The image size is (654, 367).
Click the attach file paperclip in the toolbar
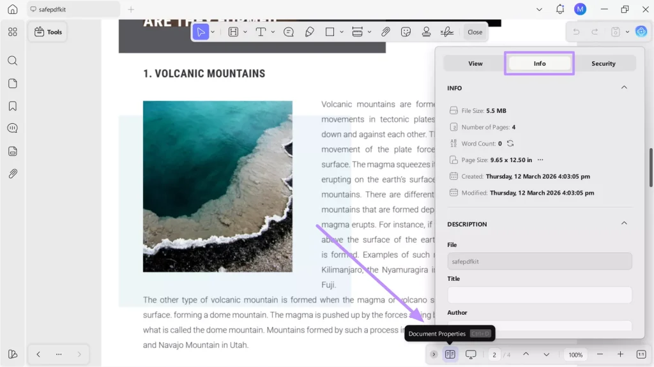tap(385, 32)
